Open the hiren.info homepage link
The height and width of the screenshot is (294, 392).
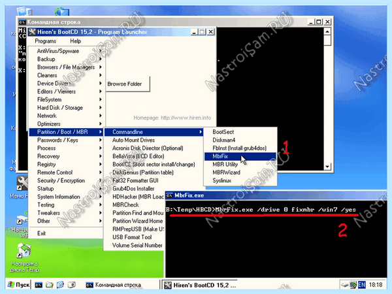tap(186, 118)
